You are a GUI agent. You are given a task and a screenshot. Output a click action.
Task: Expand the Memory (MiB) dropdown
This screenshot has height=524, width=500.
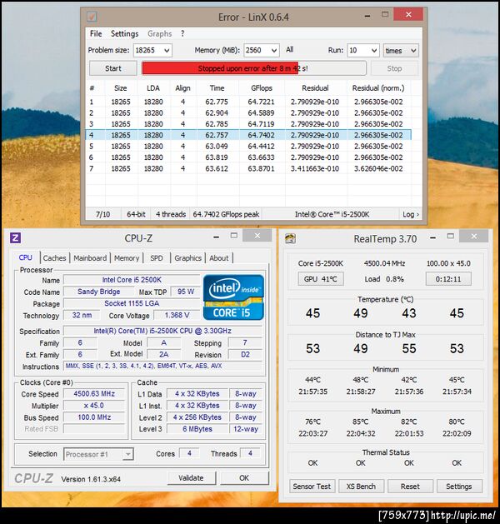point(274,51)
